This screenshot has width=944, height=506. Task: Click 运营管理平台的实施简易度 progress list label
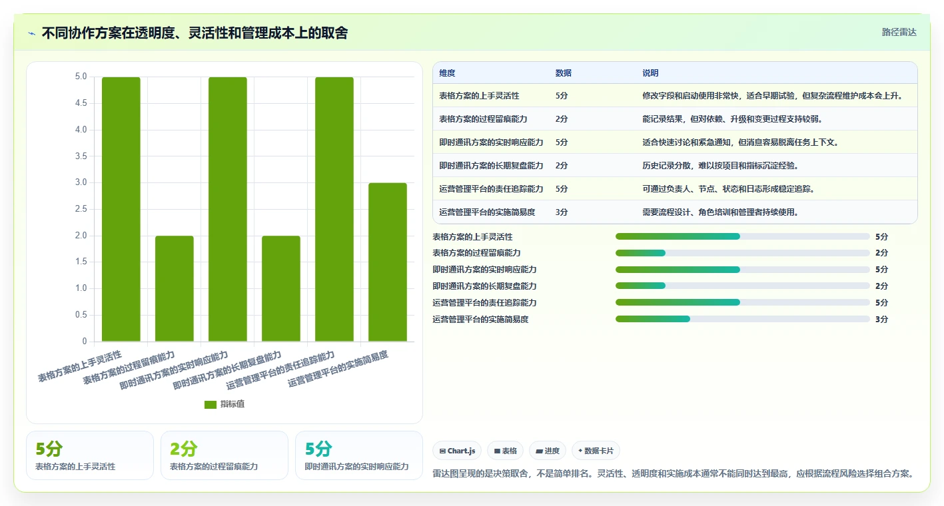tap(480, 320)
